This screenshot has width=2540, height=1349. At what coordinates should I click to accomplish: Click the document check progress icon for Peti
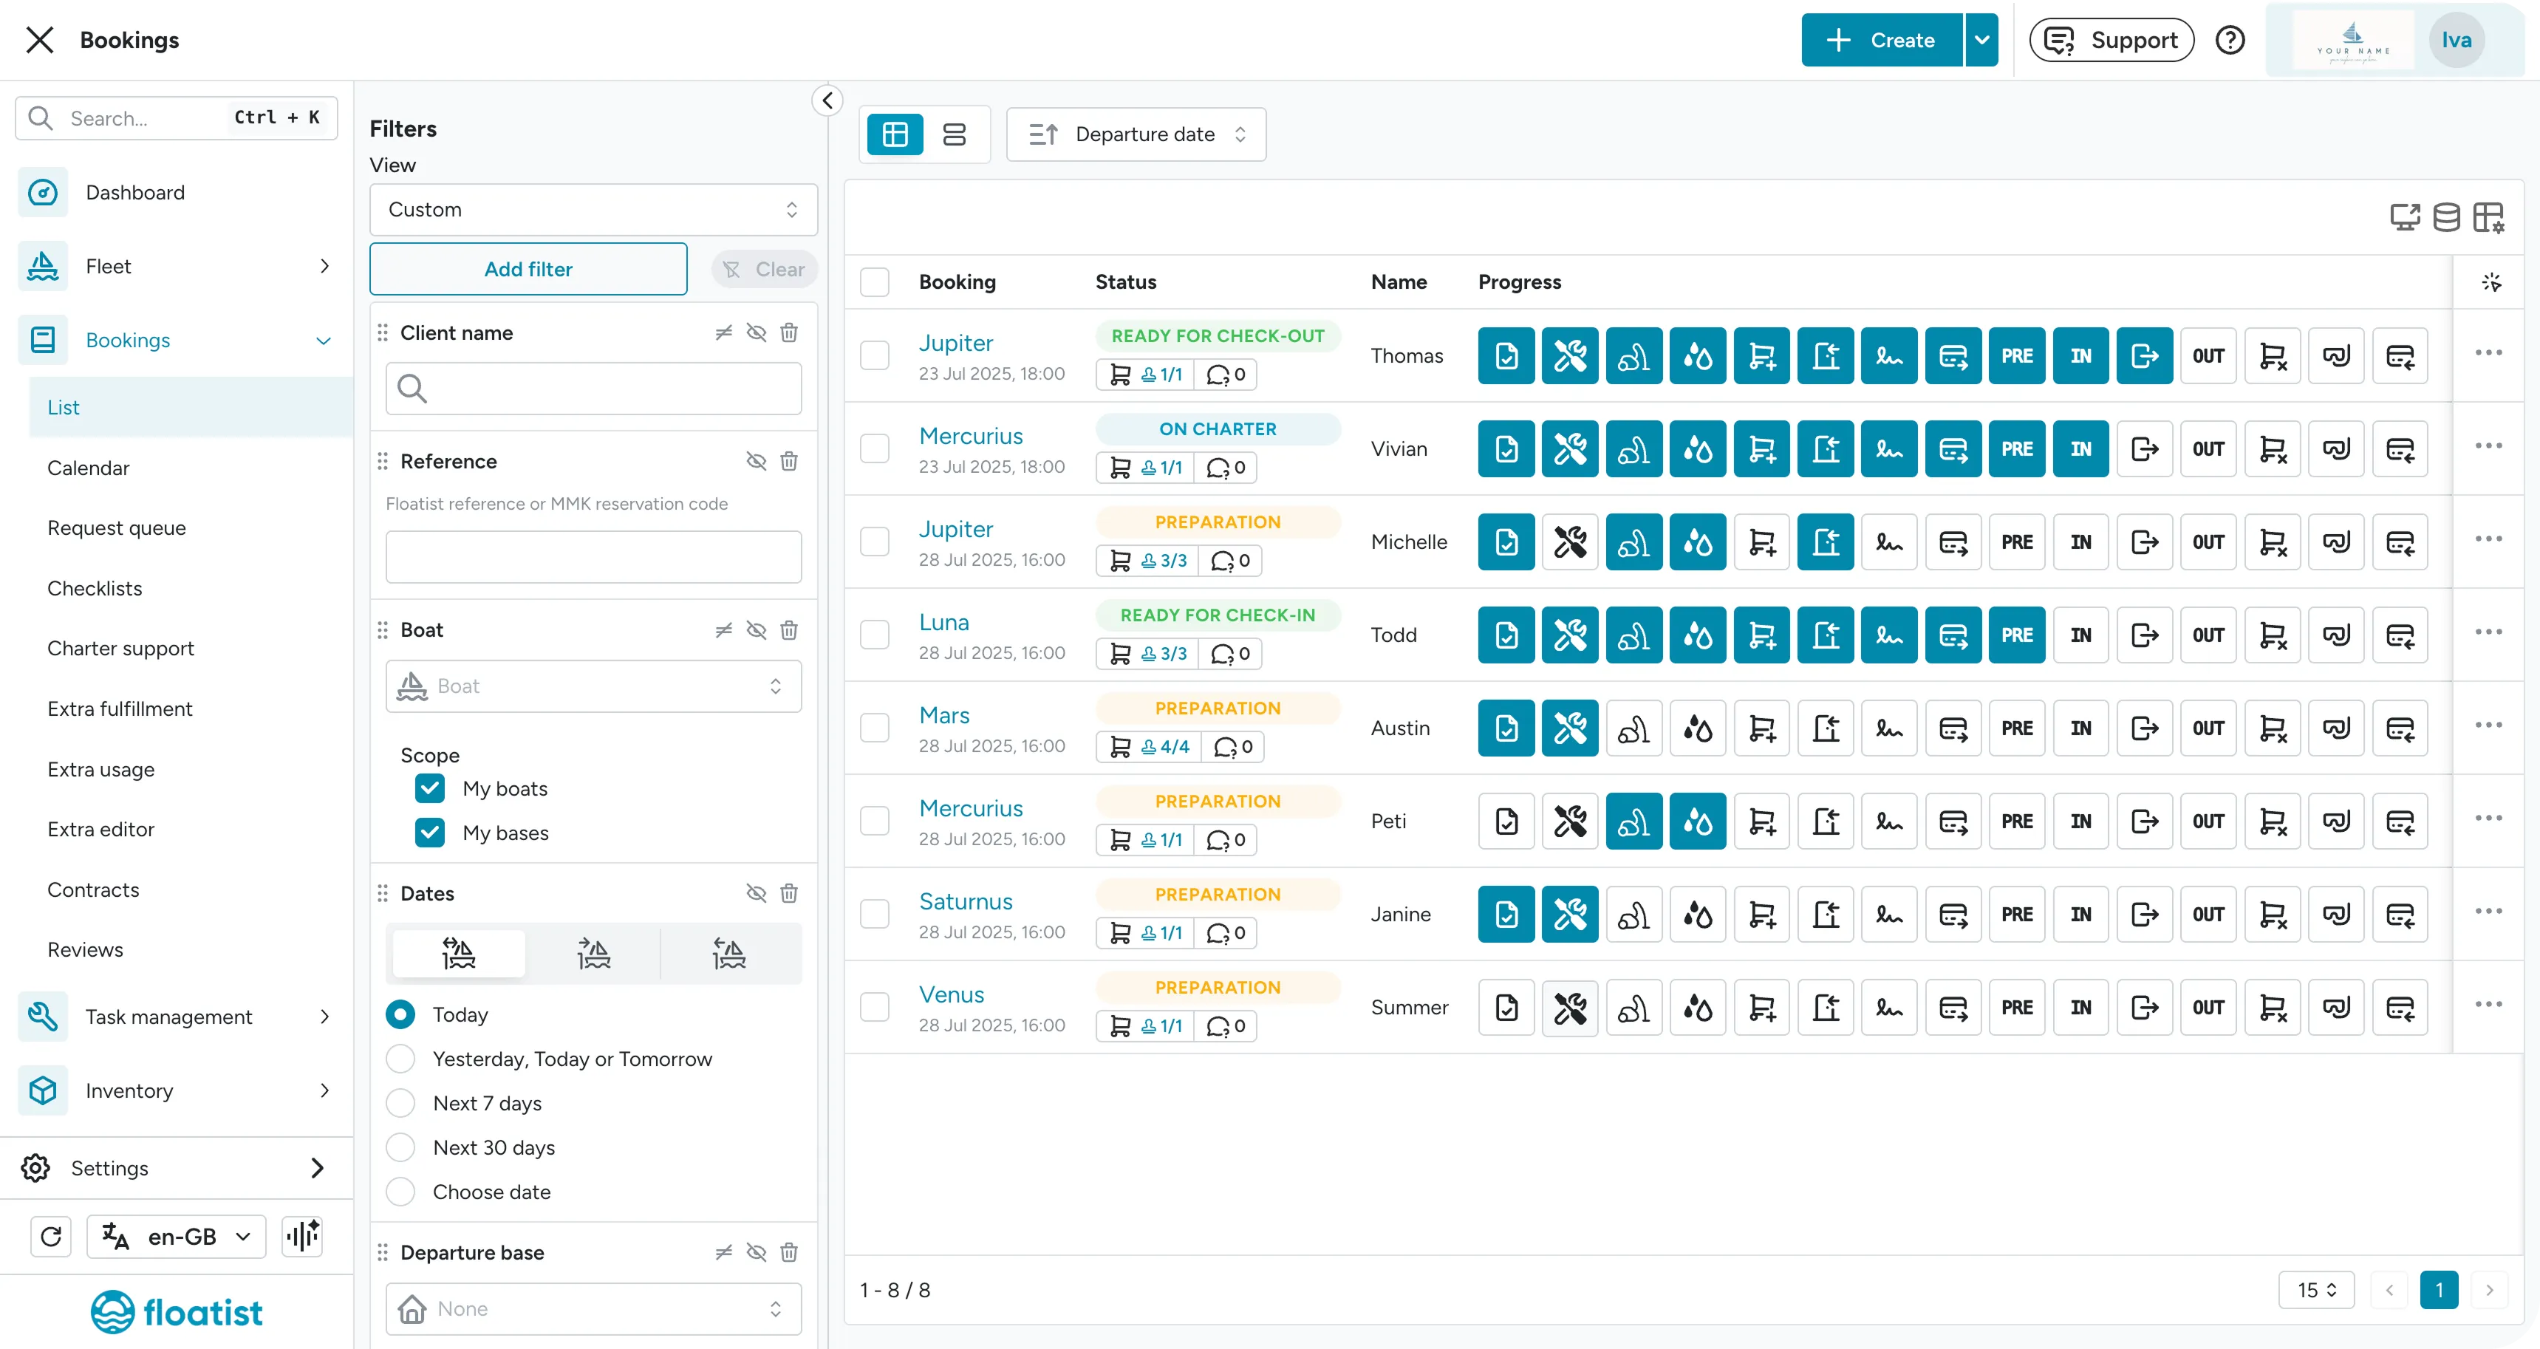click(x=1506, y=821)
